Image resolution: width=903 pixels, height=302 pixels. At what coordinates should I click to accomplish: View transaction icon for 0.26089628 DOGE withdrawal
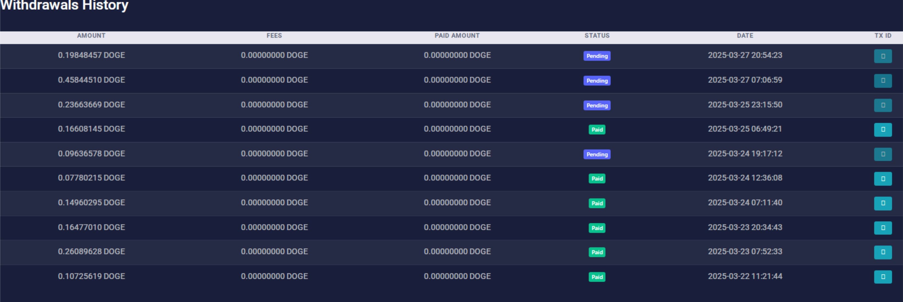pos(883,252)
